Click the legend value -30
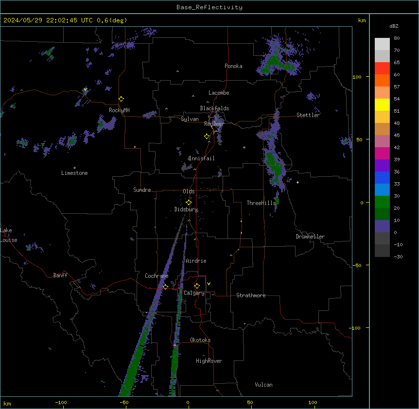This screenshot has width=419, height=409. pyautogui.click(x=398, y=256)
